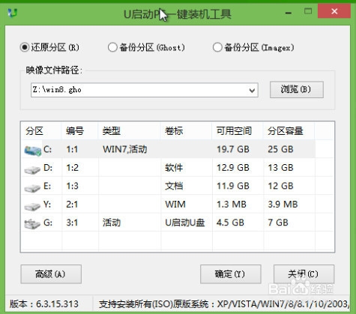Viewport: 356px width, 314px height.
Task: Maximize the U启动 window
Action: click(x=308, y=11)
